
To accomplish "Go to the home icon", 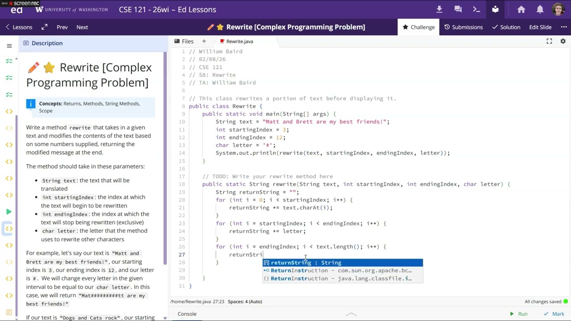I will click(x=521, y=9).
